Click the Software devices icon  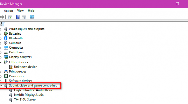6,81
